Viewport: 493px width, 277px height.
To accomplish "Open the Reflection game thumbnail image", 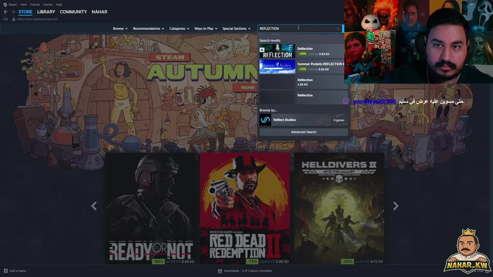I will (x=277, y=51).
